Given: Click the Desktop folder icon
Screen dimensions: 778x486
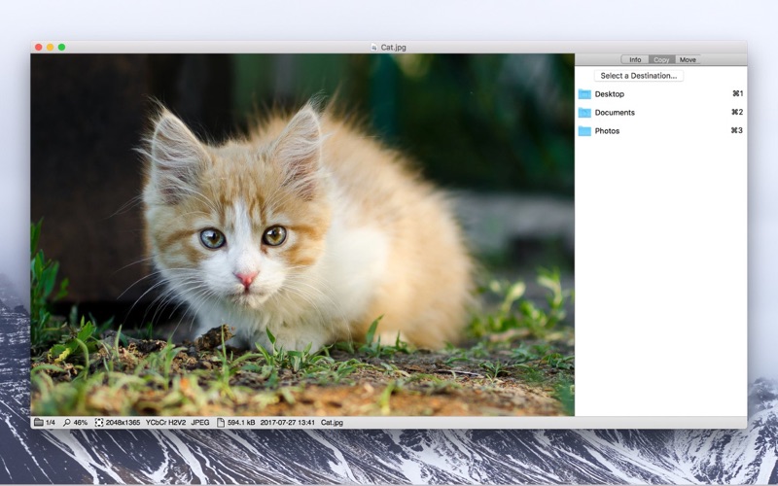Looking at the screenshot, I should coord(584,94).
